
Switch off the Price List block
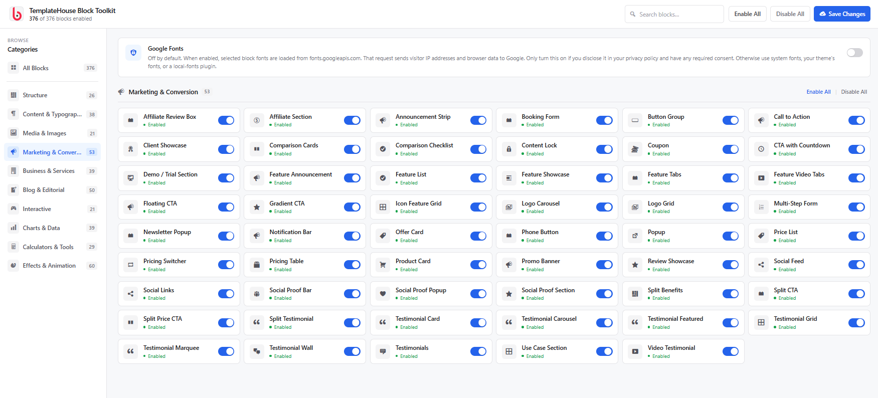tap(856, 236)
